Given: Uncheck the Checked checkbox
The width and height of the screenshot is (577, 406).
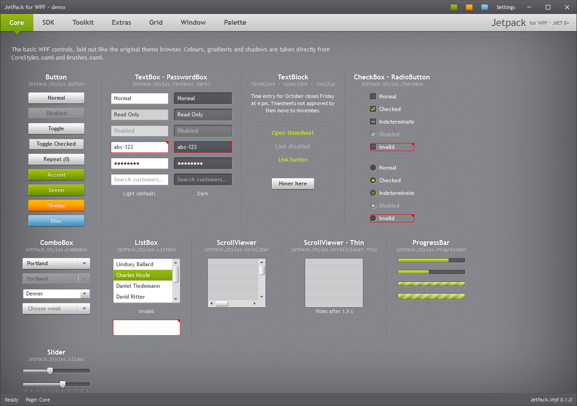Looking at the screenshot, I should 373,109.
